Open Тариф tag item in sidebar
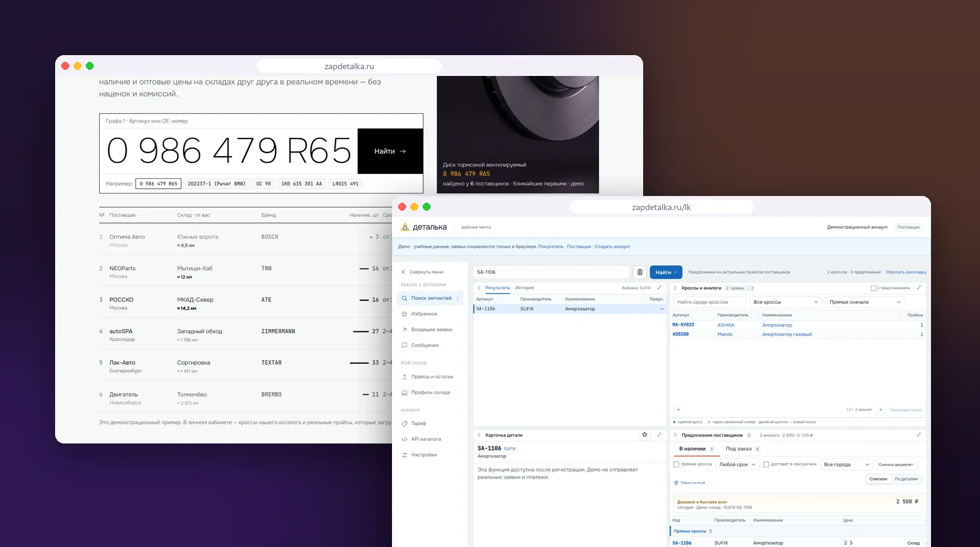This screenshot has width=980, height=547. (x=413, y=423)
